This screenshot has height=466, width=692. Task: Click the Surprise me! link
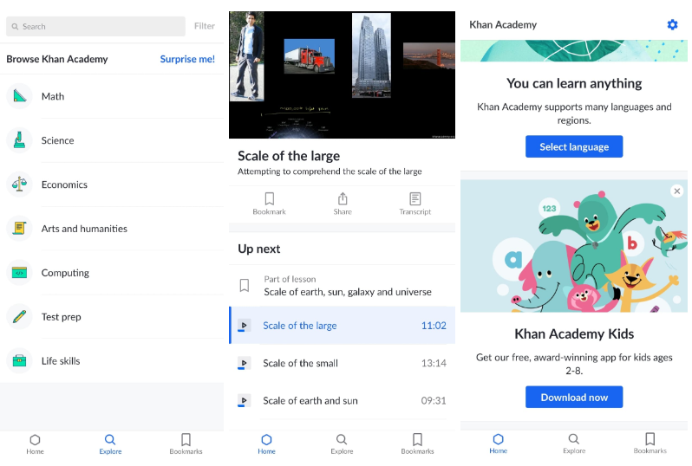[187, 59]
